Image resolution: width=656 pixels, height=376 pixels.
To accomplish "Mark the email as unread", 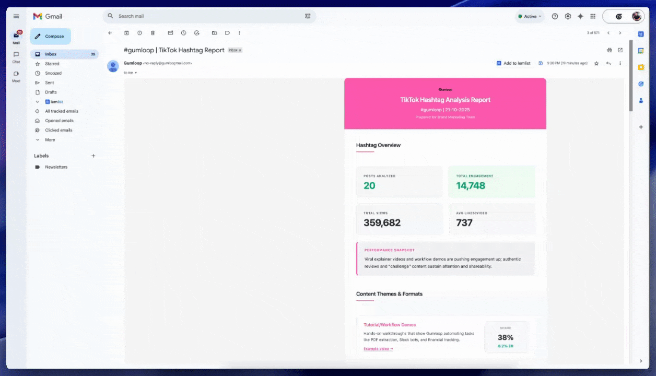I will (170, 33).
